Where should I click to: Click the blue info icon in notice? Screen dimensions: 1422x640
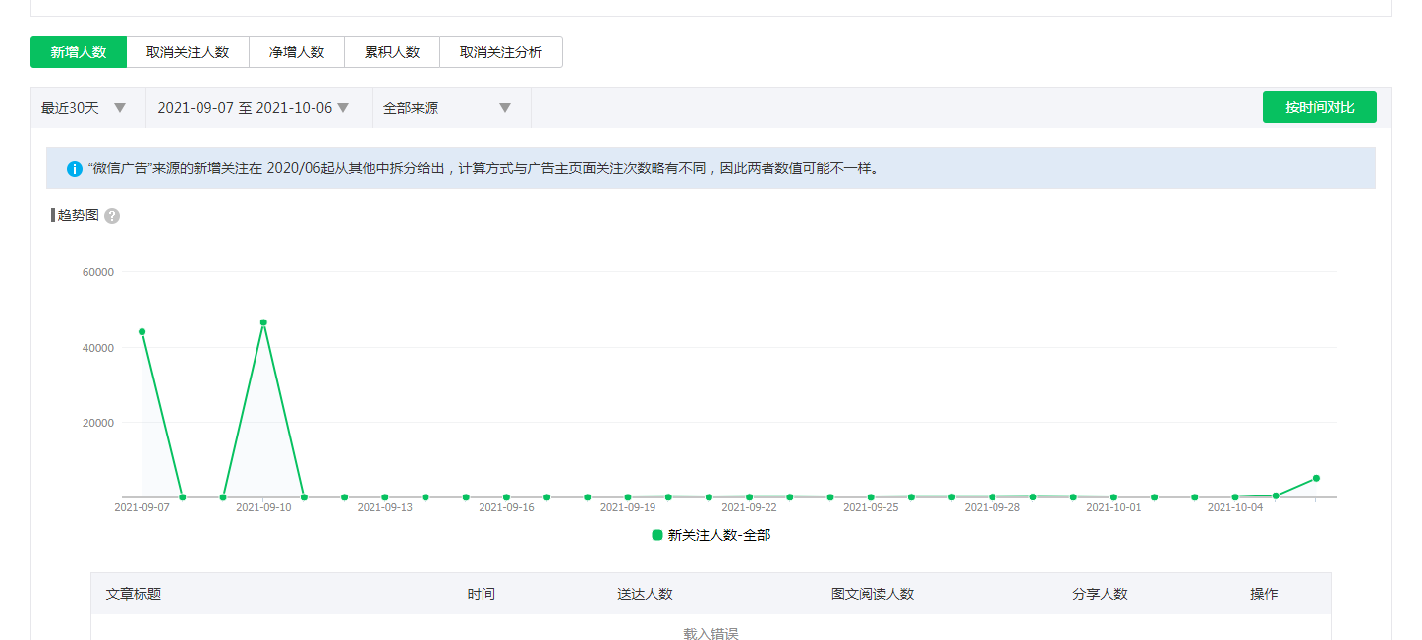[74, 169]
